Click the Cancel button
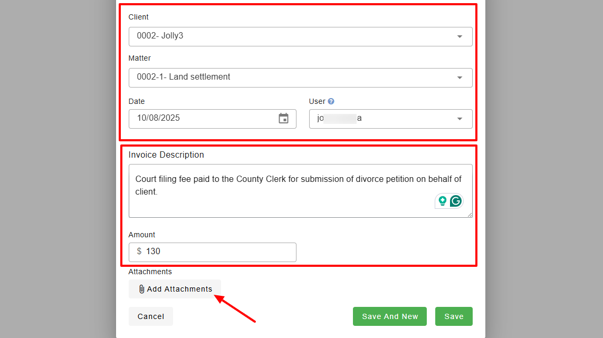 click(x=150, y=316)
